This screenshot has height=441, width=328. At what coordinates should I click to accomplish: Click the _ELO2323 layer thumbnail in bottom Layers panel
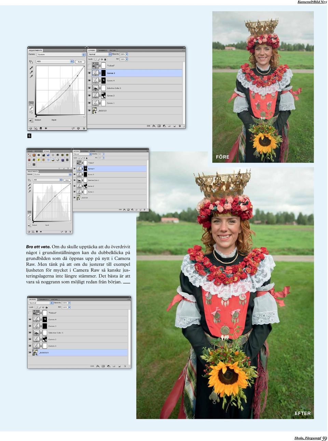(35, 353)
